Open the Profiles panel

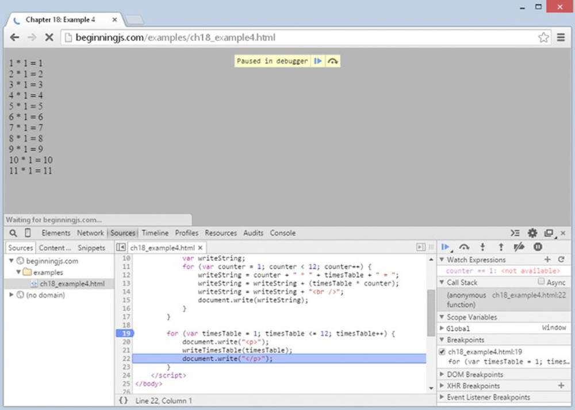point(187,233)
